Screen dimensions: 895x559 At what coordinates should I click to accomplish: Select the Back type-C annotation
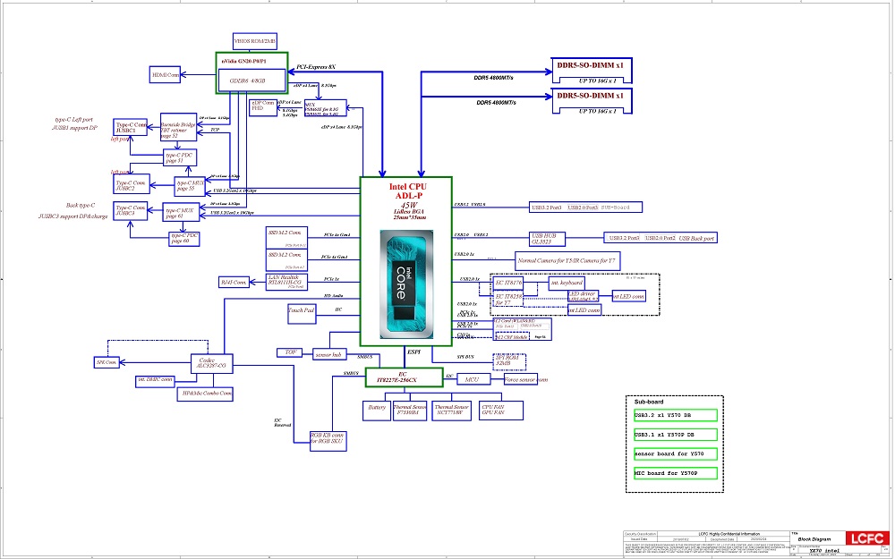pos(81,206)
